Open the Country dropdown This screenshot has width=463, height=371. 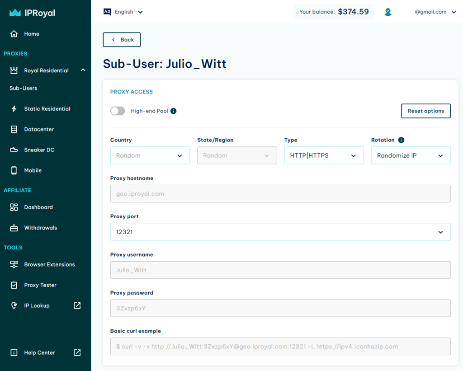tap(150, 155)
